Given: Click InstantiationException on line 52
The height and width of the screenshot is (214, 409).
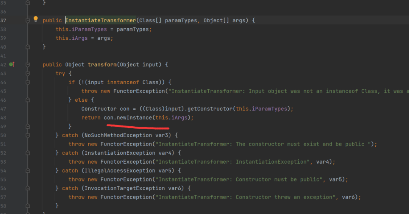Looking at the screenshot, I should pos(120,153).
